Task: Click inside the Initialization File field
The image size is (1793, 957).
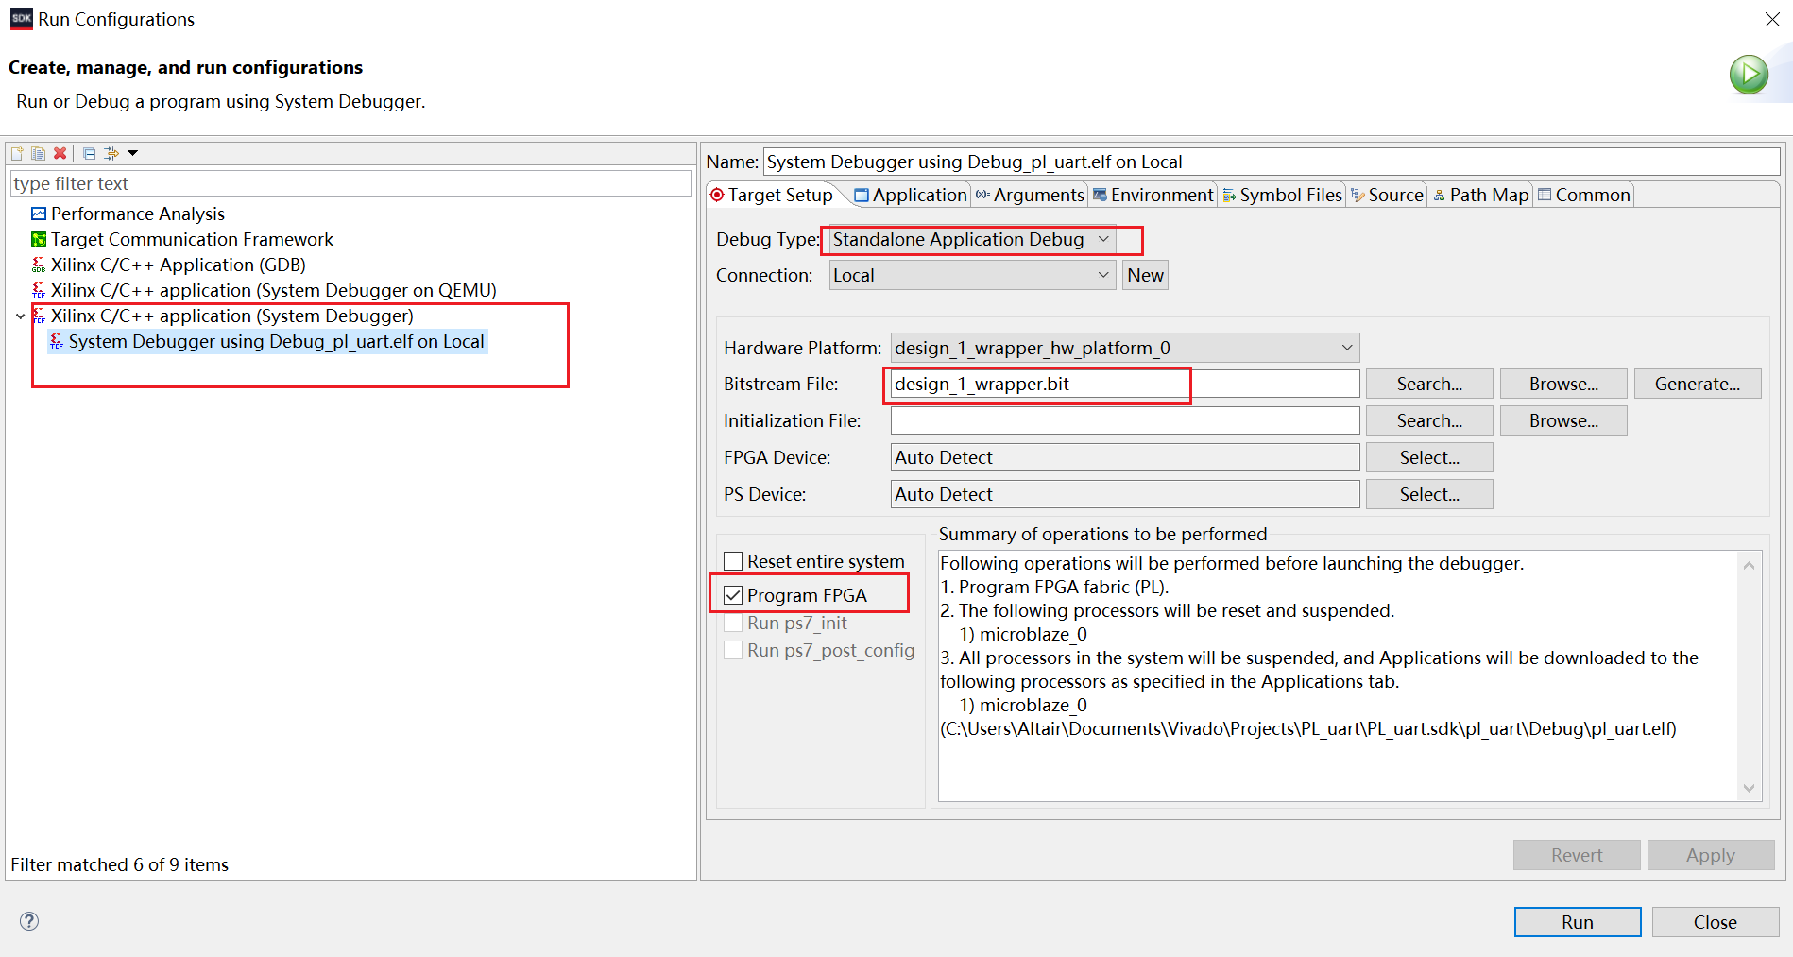Action: click(1124, 419)
